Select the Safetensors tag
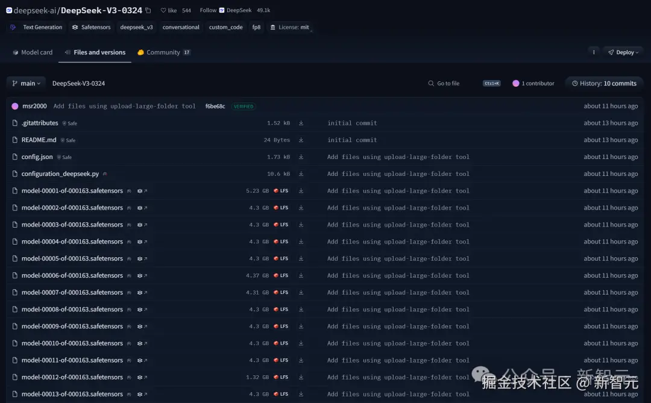This screenshot has height=403, width=651. (x=92, y=27)
